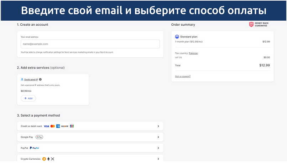The width and height of the screenshot is (287, 164).
Task: Click the American Express logo
Action: pos(58,126)
